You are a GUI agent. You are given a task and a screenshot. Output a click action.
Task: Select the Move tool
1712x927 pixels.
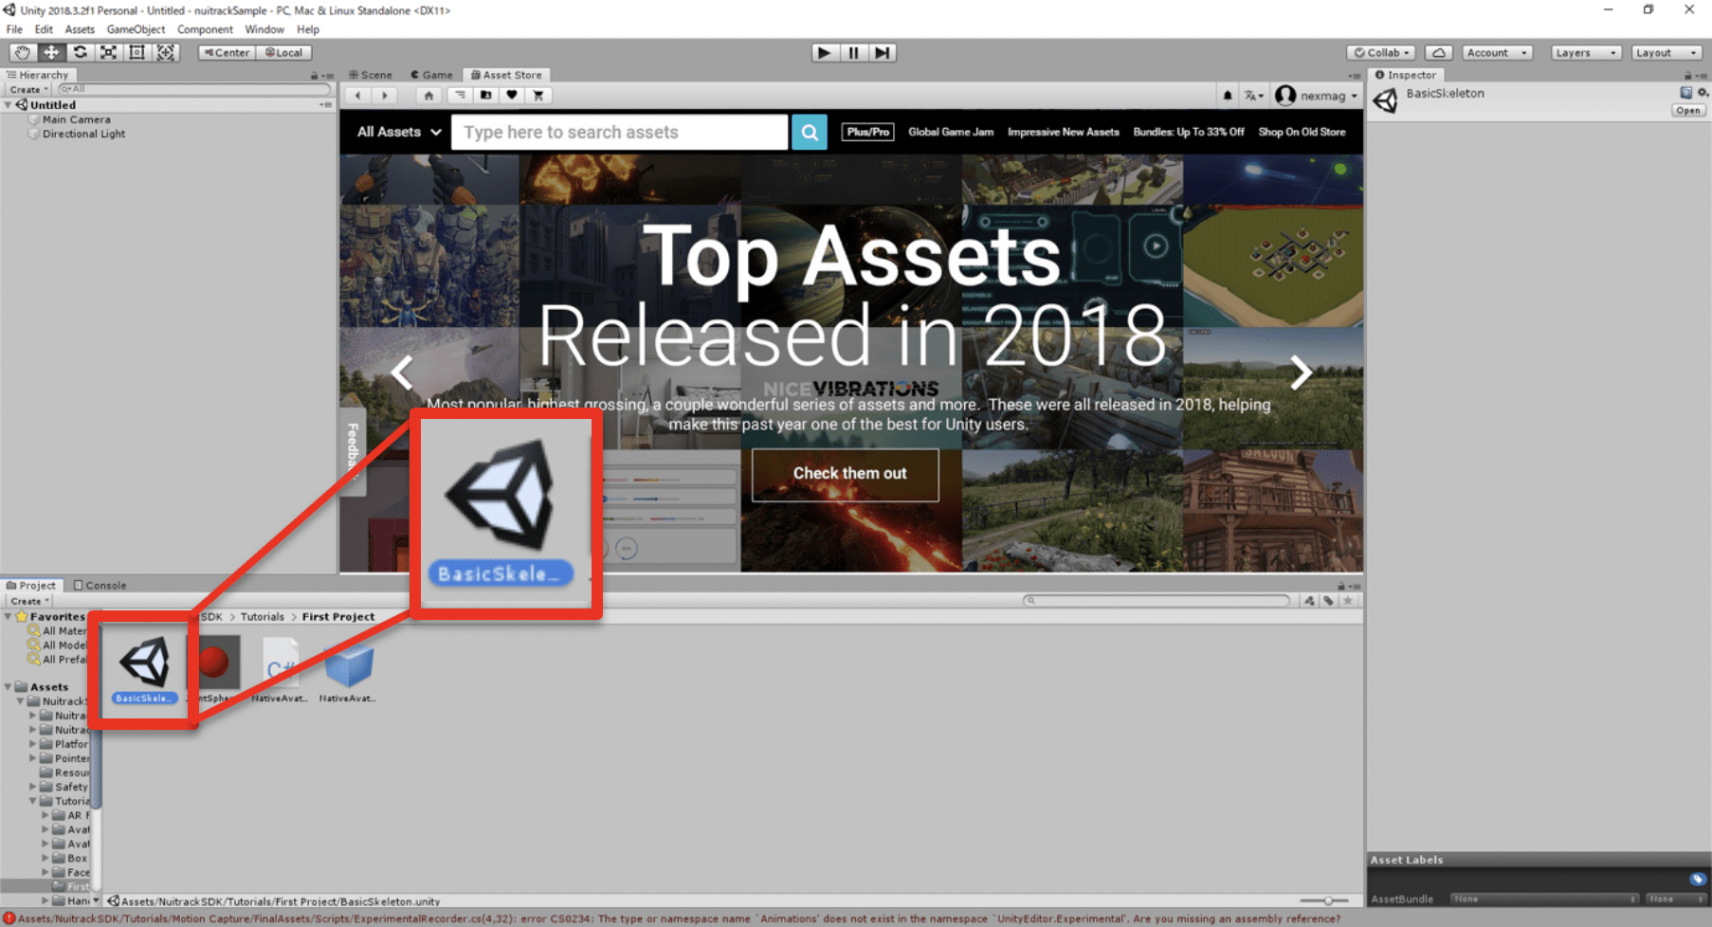51,53
